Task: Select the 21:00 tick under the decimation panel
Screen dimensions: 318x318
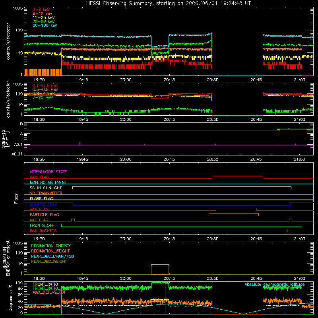Action: pos(299,279)
